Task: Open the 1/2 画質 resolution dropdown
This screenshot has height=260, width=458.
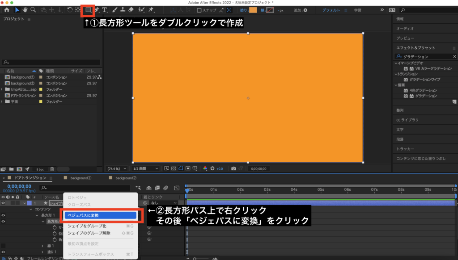Action: [x=145, y=168]
